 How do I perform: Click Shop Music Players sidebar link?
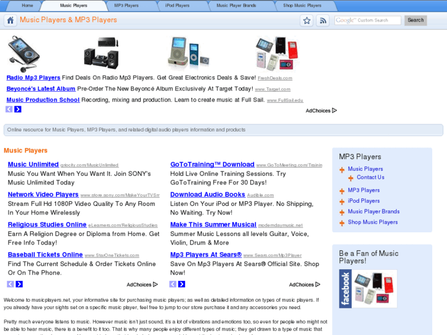(x=373, y=222)
